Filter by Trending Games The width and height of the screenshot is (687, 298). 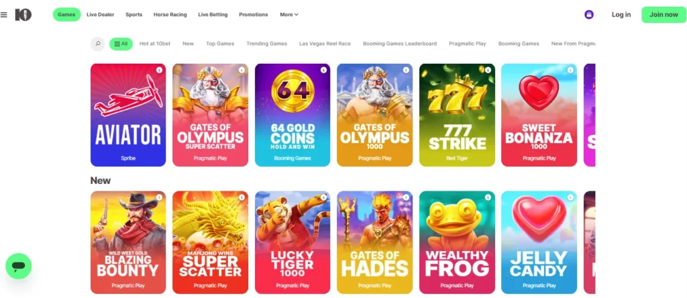point(267,44)
